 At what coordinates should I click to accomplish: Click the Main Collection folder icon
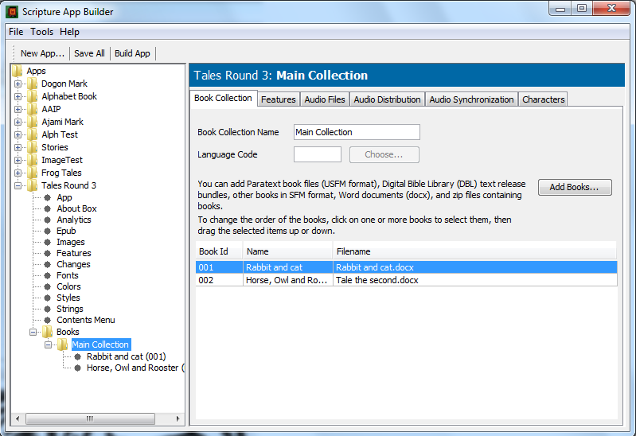pos(62,345)
